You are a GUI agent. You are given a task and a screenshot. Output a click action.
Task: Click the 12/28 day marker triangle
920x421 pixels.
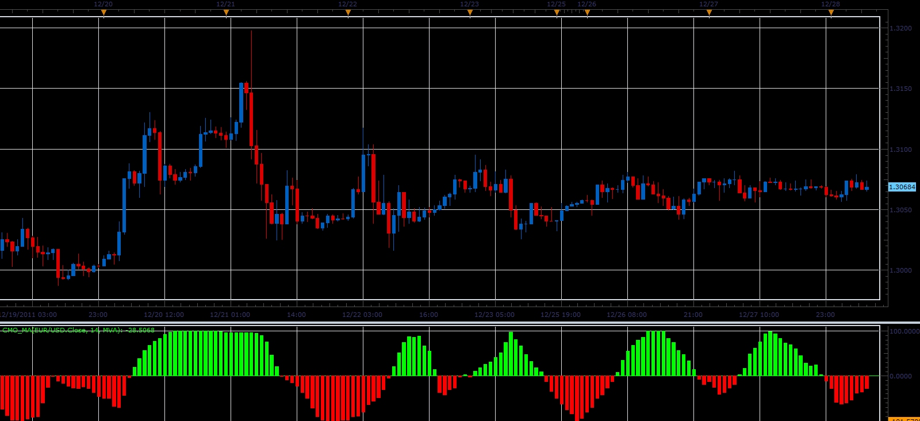(831, 13)
